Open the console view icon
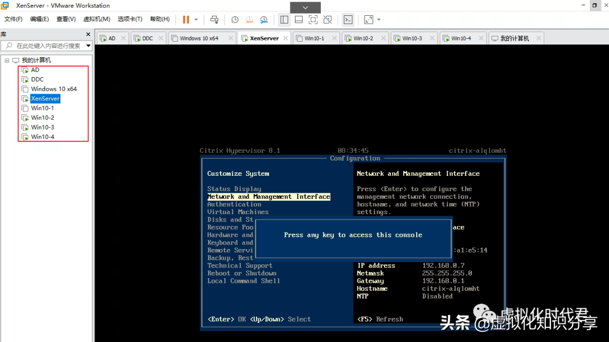Viewport: 609px width, 342px height. click(x=348, y=19)
